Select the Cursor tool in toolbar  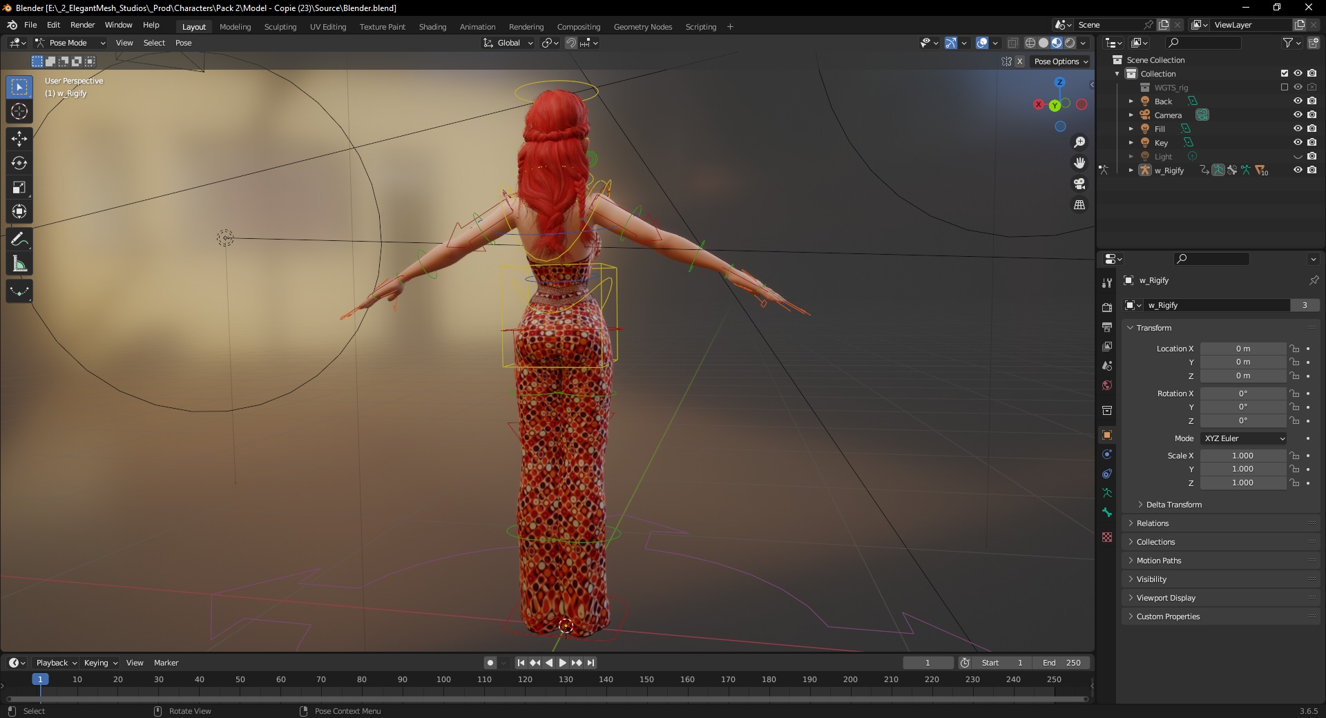point(19,111)
